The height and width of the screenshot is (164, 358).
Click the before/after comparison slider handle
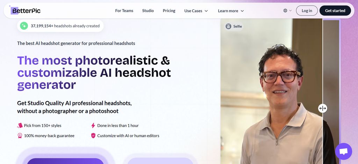322,108
